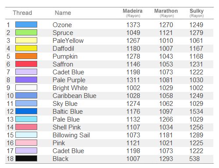Choose the Pumpkin orange thread swatch
The image size is (219, 168).
pos(26,56)
